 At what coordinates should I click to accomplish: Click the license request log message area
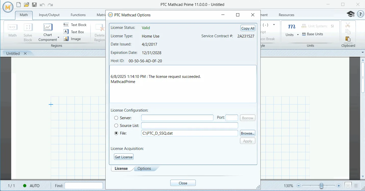click(183, 84)
